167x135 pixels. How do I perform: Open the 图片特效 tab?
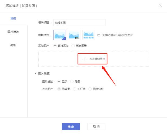click(13, 32)
